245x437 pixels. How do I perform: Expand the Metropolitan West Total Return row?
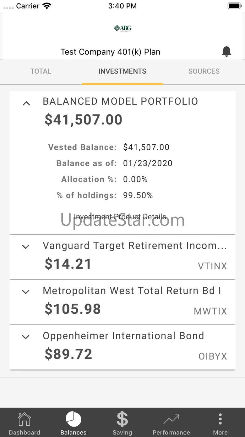(26, 292)
